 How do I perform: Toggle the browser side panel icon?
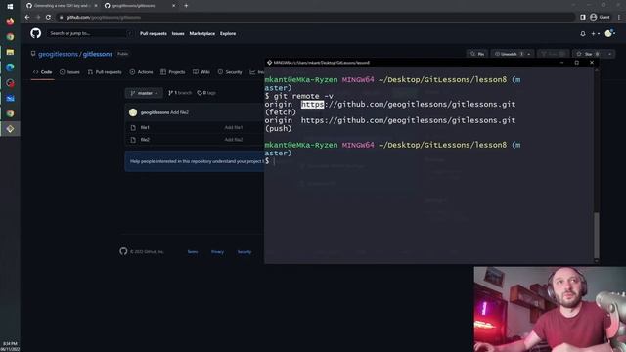[x=583, y=18]
